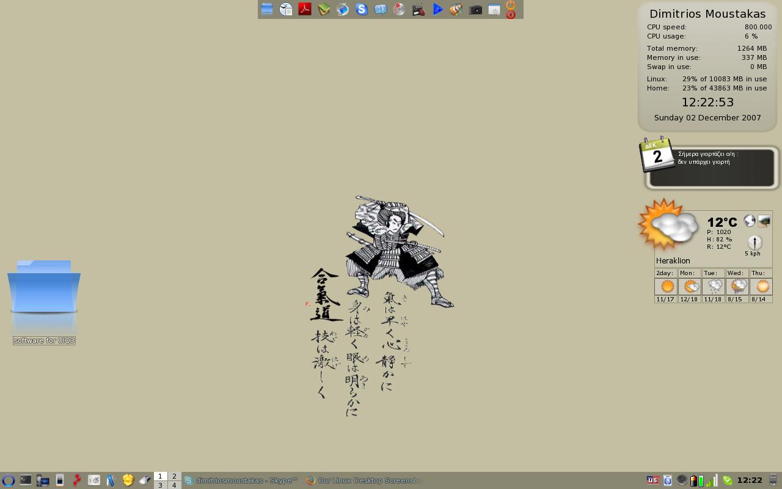This screenshot has height=489, width=782.
Task: Open Adobe Reader from the top dock
Action: pos(305,9)
